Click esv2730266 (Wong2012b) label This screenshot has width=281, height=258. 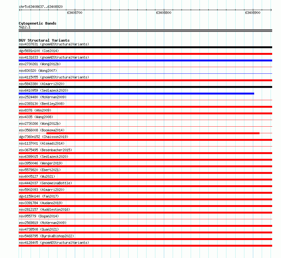click(40, 123)
